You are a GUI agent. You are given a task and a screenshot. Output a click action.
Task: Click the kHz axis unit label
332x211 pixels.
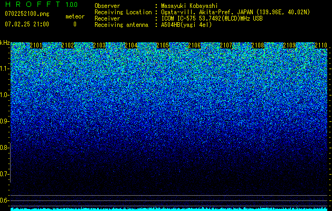[x=5, y=43]
